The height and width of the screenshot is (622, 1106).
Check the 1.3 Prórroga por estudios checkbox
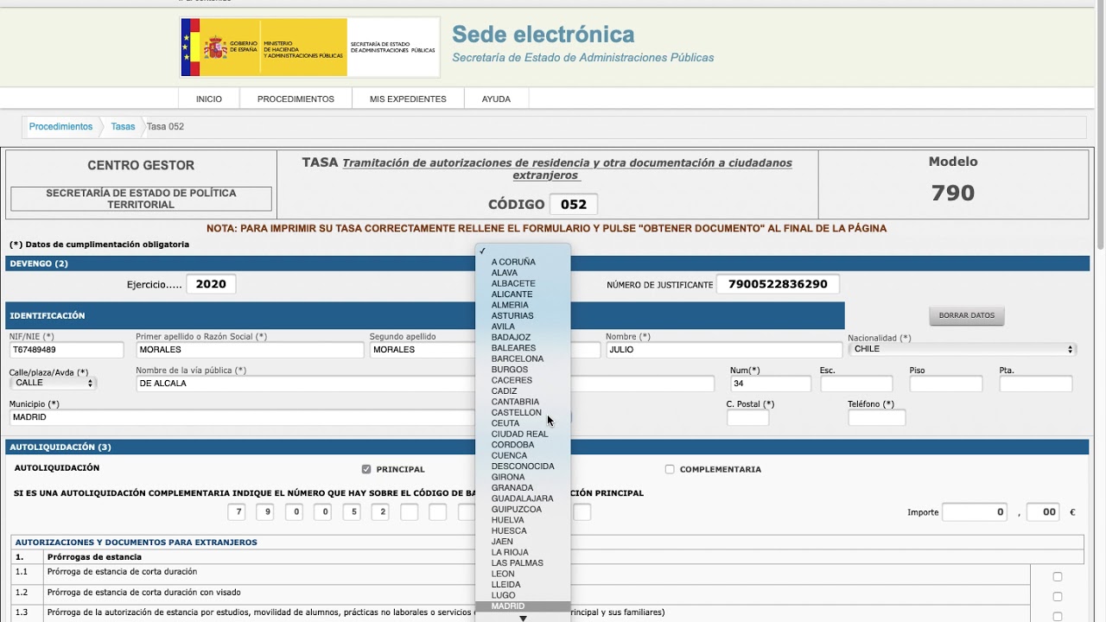click(1058, 617)
